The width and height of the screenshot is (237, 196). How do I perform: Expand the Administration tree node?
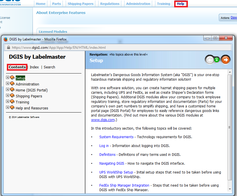point(7,83)
